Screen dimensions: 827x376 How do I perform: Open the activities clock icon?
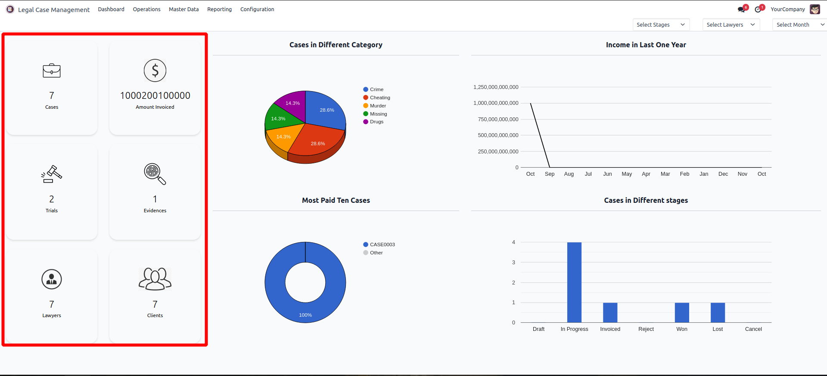click(758, 9)
